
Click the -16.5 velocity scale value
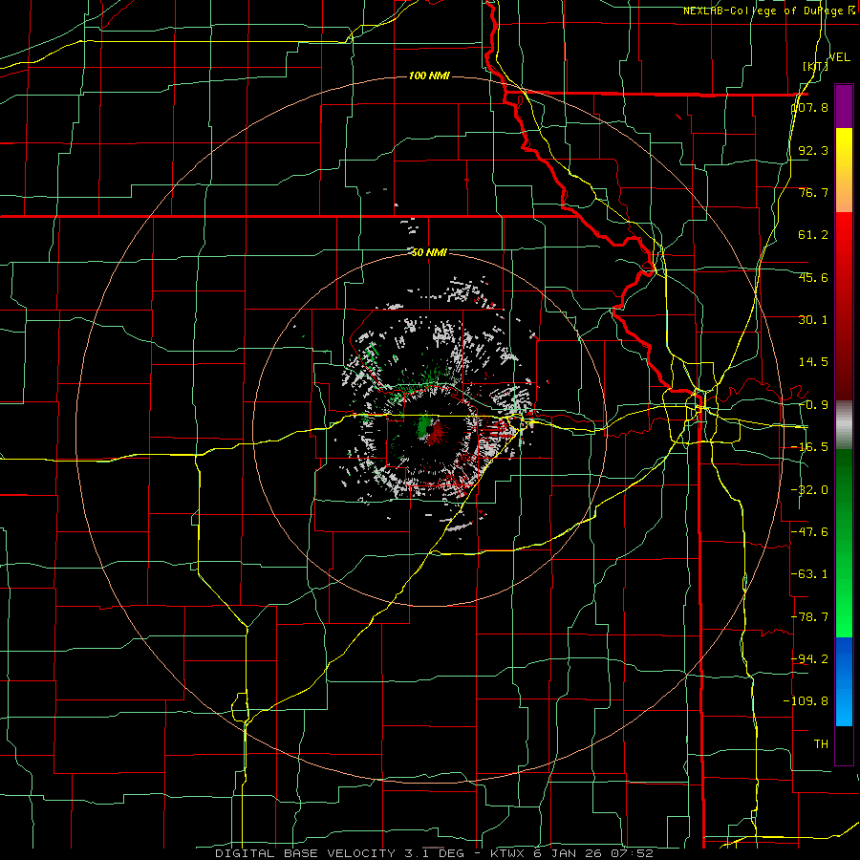tap(810, 447)
